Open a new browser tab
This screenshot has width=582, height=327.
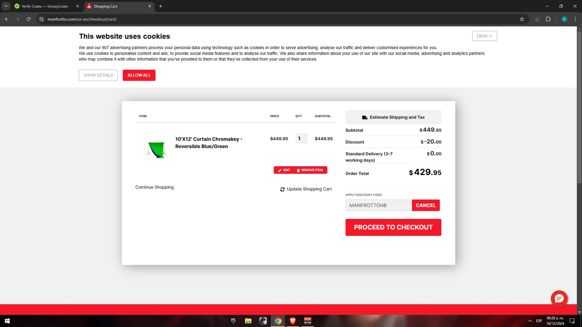(161, 6)
